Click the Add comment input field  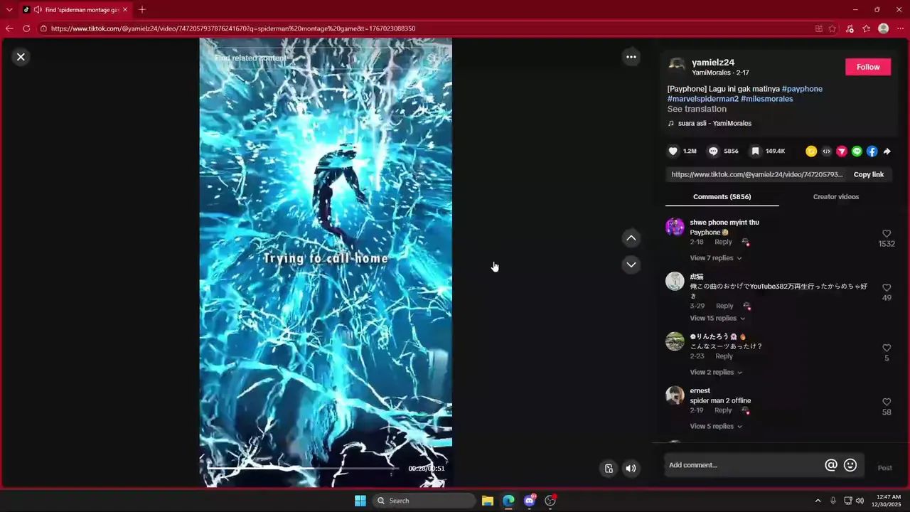coord(743,465)
